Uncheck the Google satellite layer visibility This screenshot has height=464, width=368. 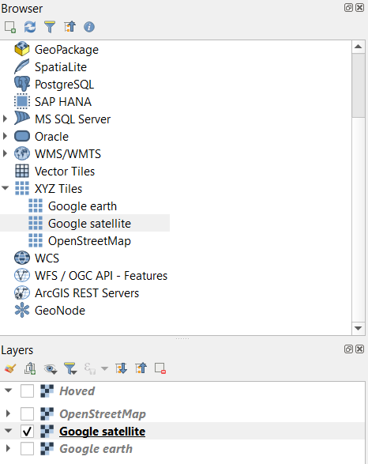27,432
